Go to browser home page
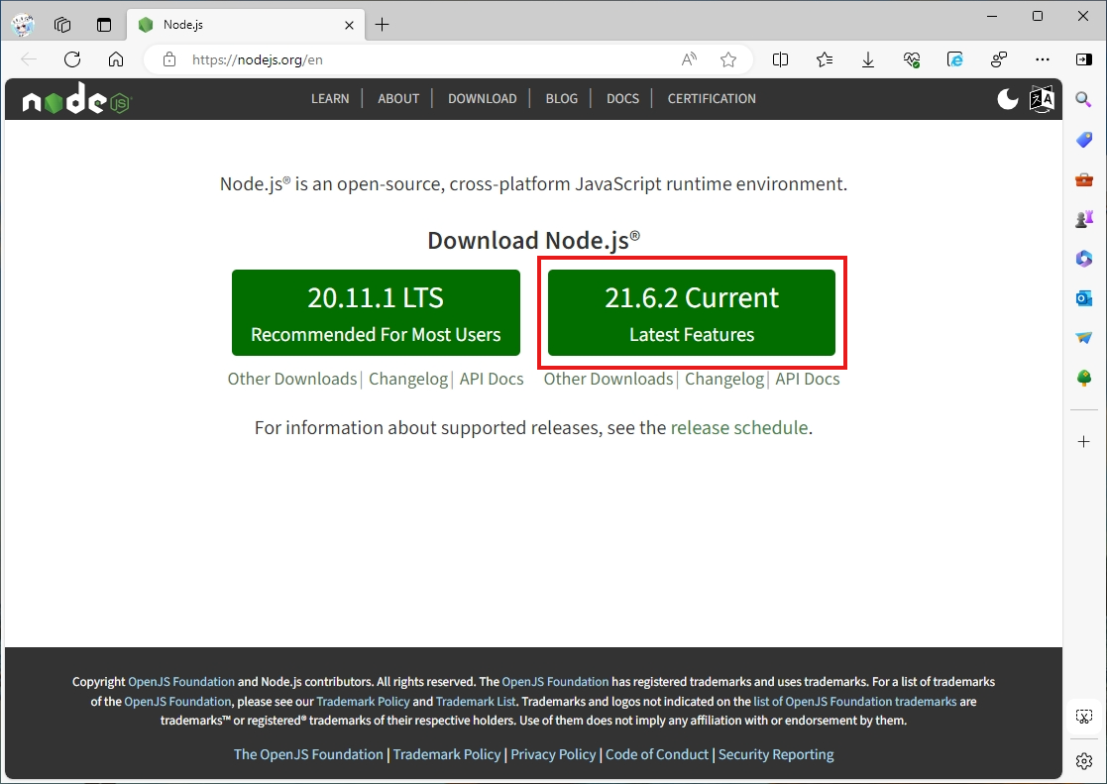The width and height of the screenshot is (1107, 784). coord(116,59)
